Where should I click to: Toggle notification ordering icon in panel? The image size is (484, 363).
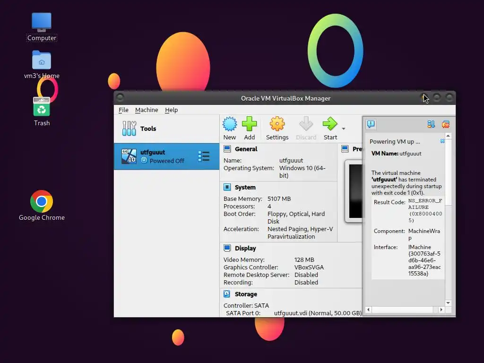pyautogui.click(x=431, y=124)
